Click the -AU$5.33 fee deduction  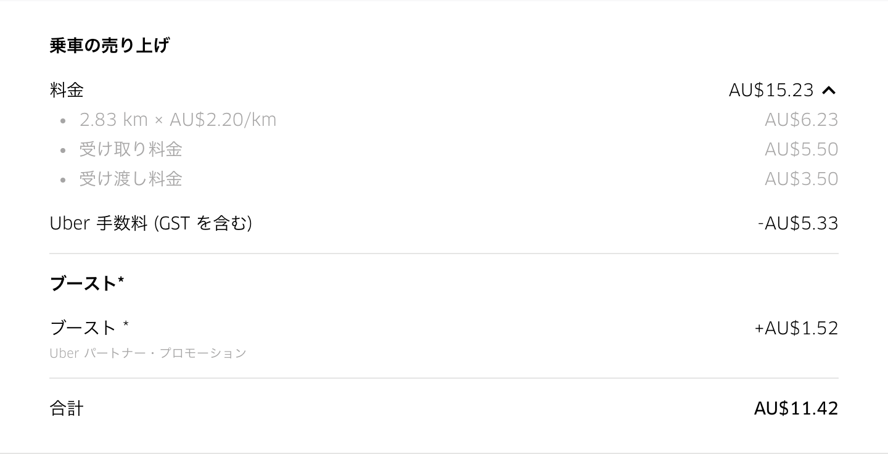pos(799,223)
